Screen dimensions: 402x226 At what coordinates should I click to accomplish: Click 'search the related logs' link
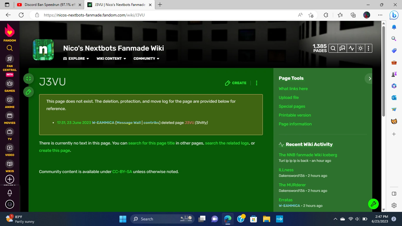[x=227, y=143]
